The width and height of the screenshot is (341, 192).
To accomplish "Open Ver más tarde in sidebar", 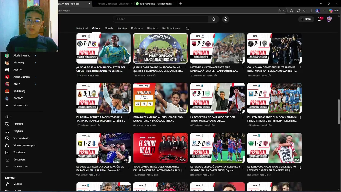I will coord(21,138).
